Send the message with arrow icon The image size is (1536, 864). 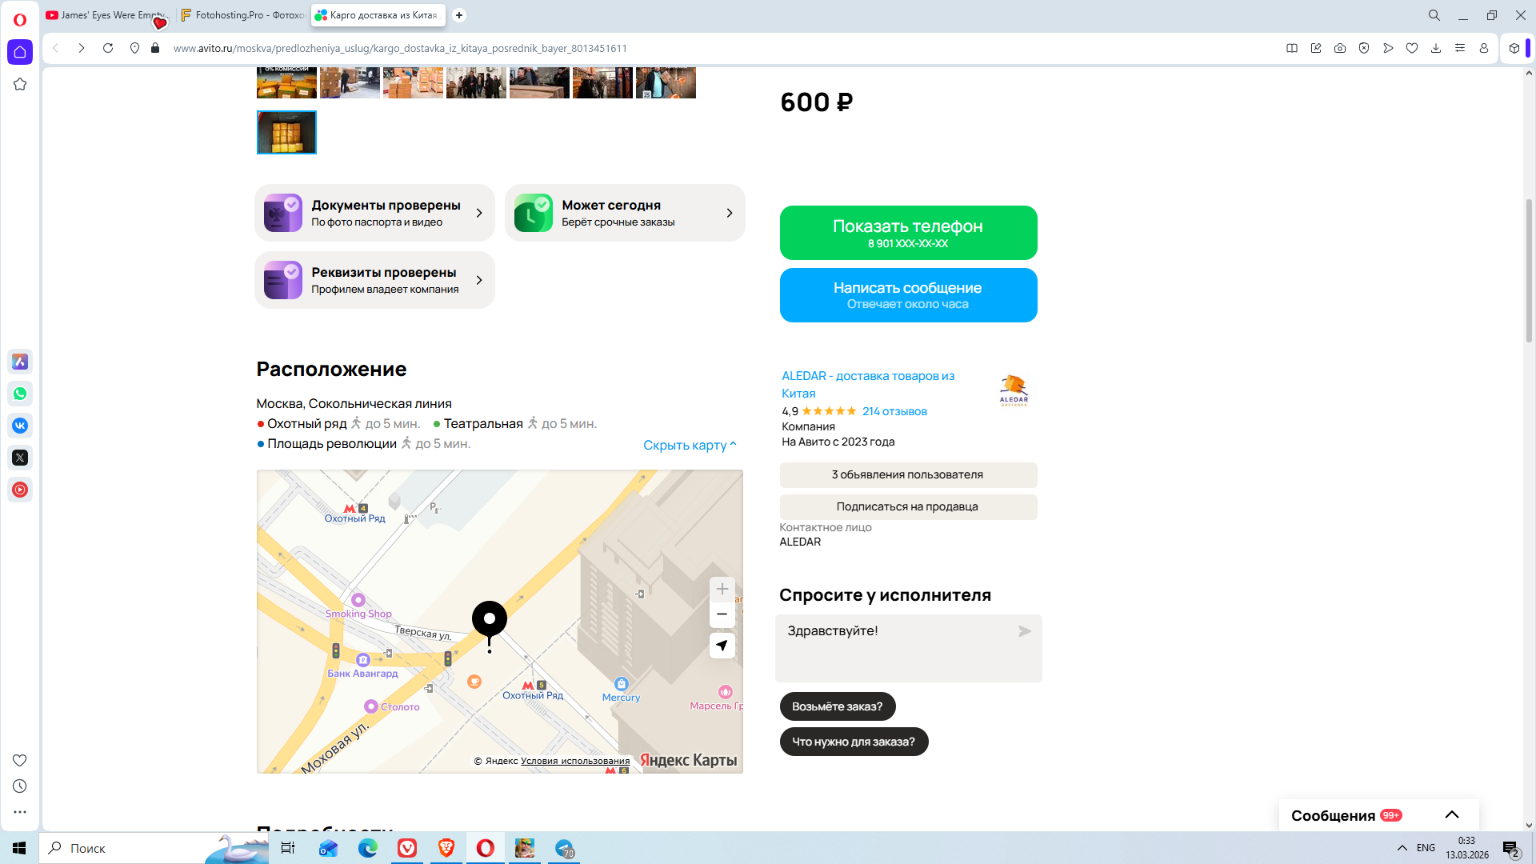(1024, 631)
